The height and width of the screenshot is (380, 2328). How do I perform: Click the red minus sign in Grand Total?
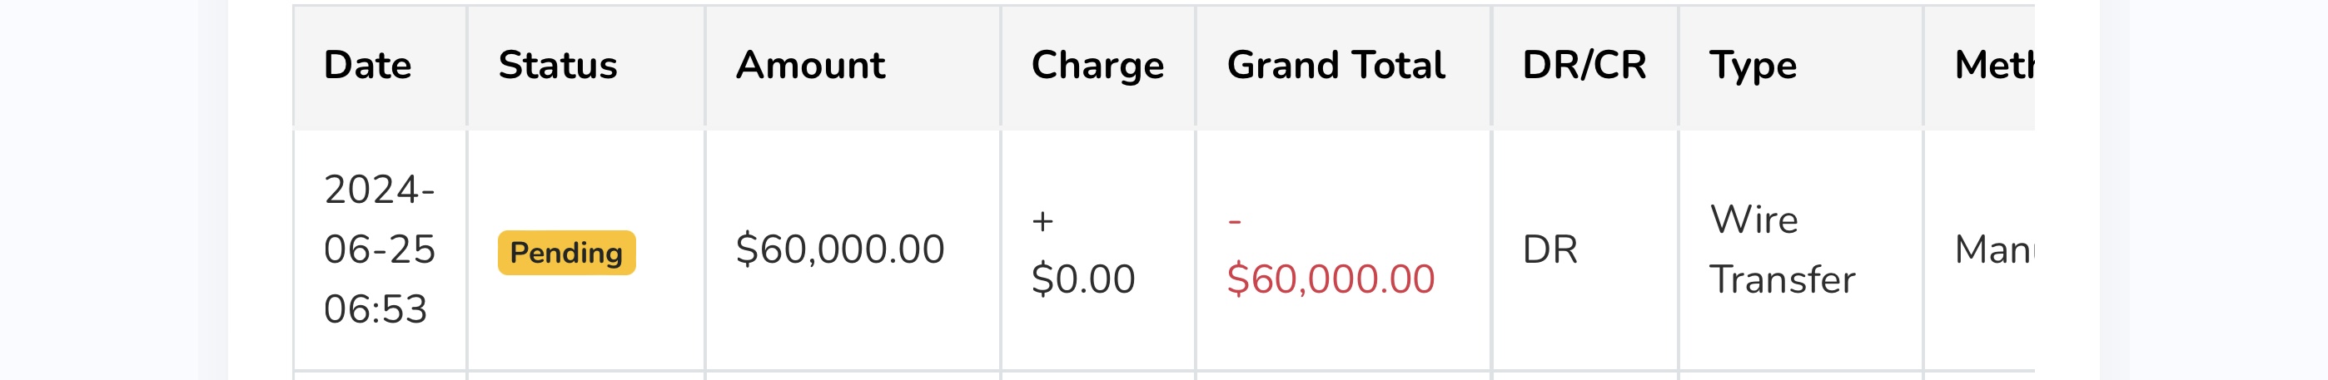(1235, 220)
